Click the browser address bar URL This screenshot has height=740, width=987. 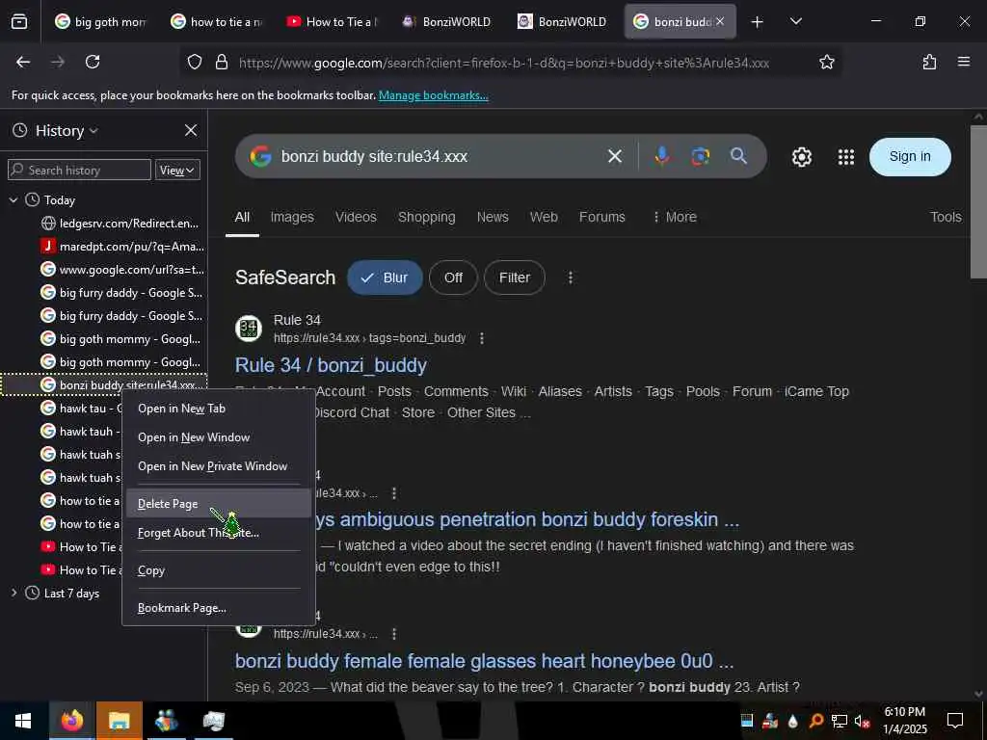[503, 63]
